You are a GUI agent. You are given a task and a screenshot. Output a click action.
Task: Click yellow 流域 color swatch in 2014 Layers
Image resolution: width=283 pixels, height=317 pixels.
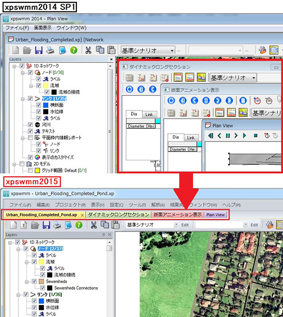click(46, 85)
